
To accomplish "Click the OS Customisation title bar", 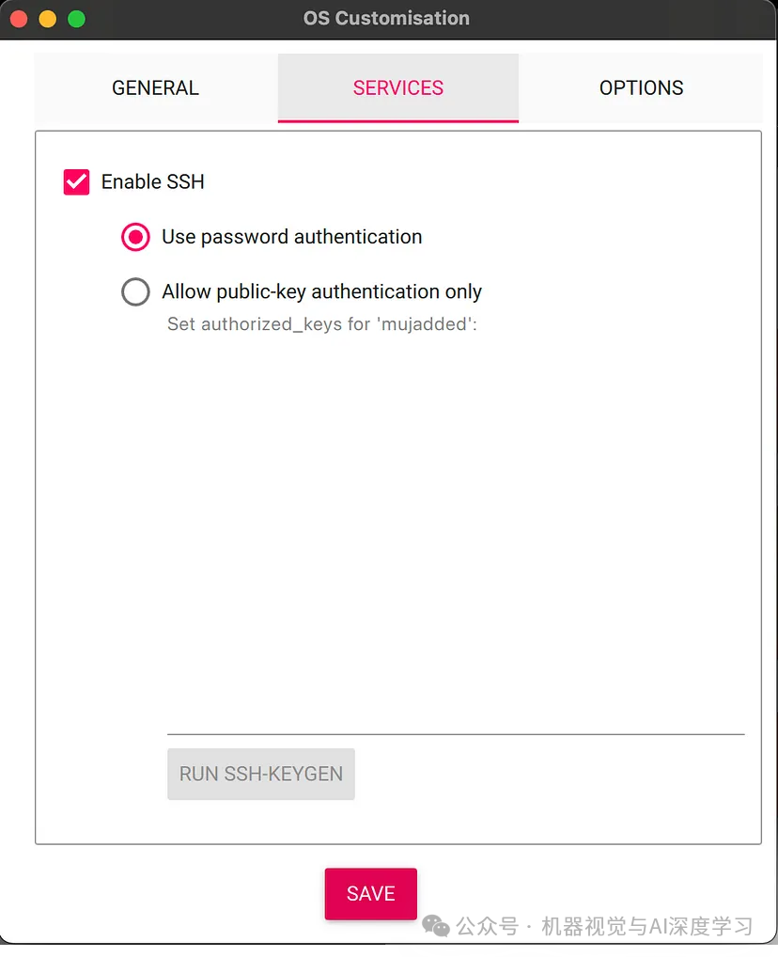I will tap(385, 18).
